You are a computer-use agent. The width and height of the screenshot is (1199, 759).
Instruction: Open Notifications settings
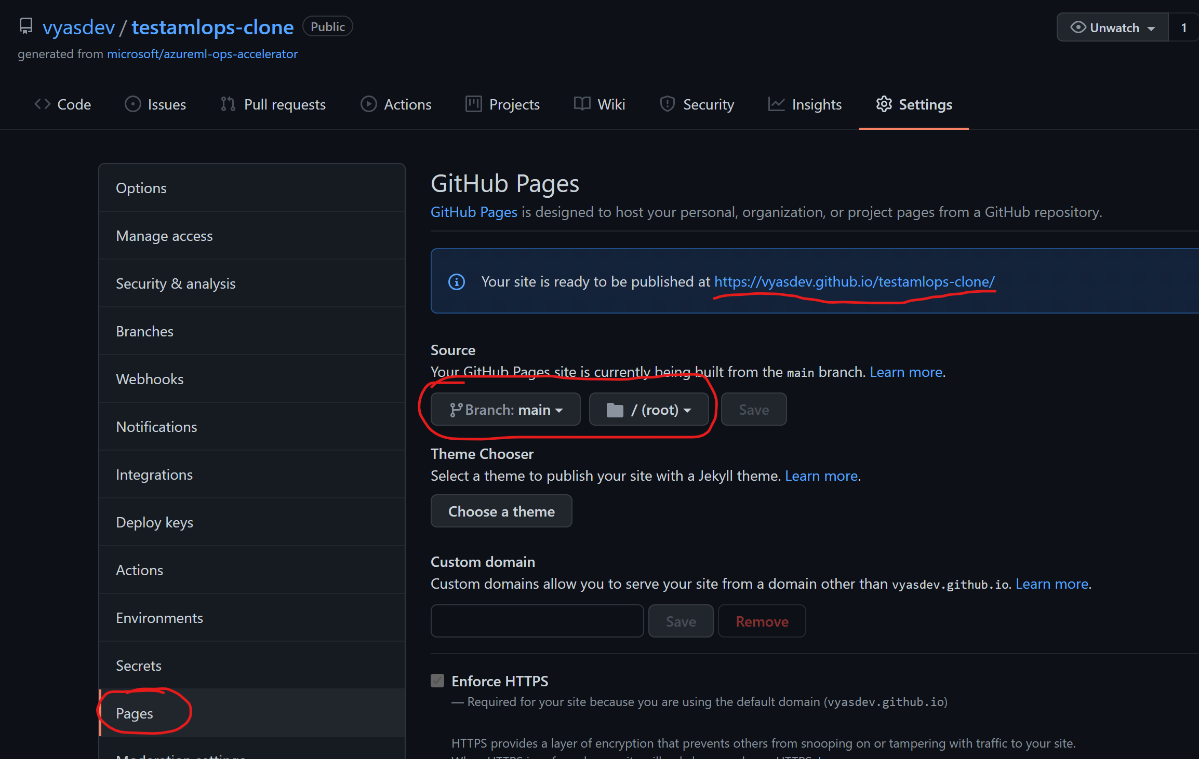(x=252, y=427)
